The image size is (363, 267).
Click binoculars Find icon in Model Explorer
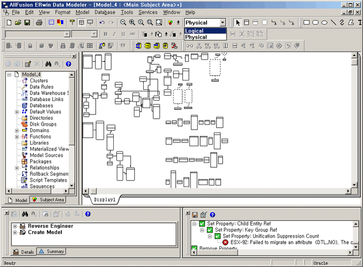pos(49,64)
